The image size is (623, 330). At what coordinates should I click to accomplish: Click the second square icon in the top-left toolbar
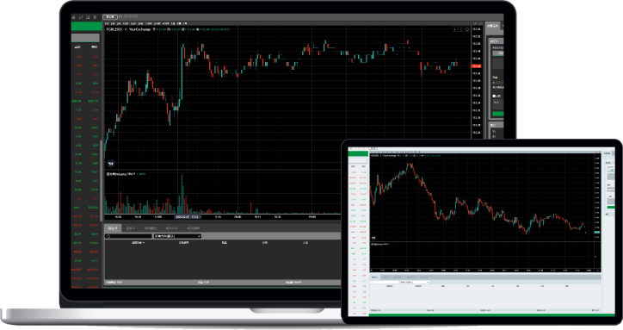[x=81, y=17]
